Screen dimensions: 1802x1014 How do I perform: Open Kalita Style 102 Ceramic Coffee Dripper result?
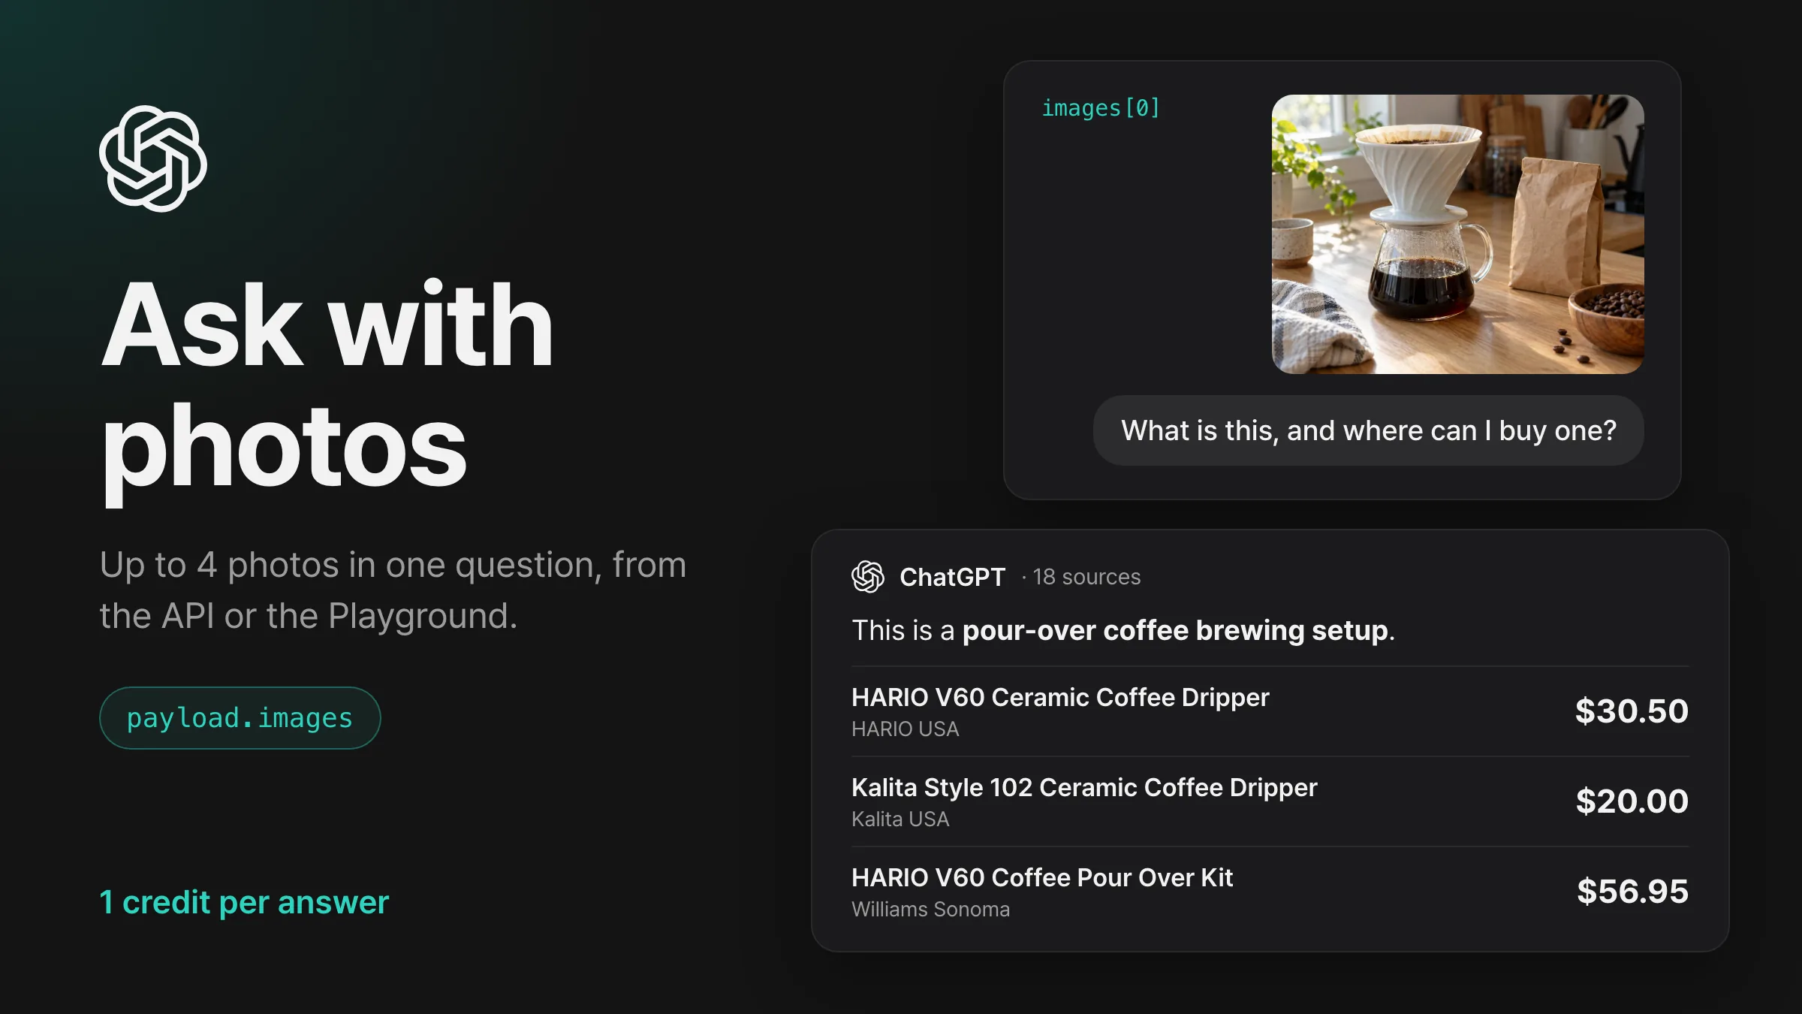point(1270,801)
